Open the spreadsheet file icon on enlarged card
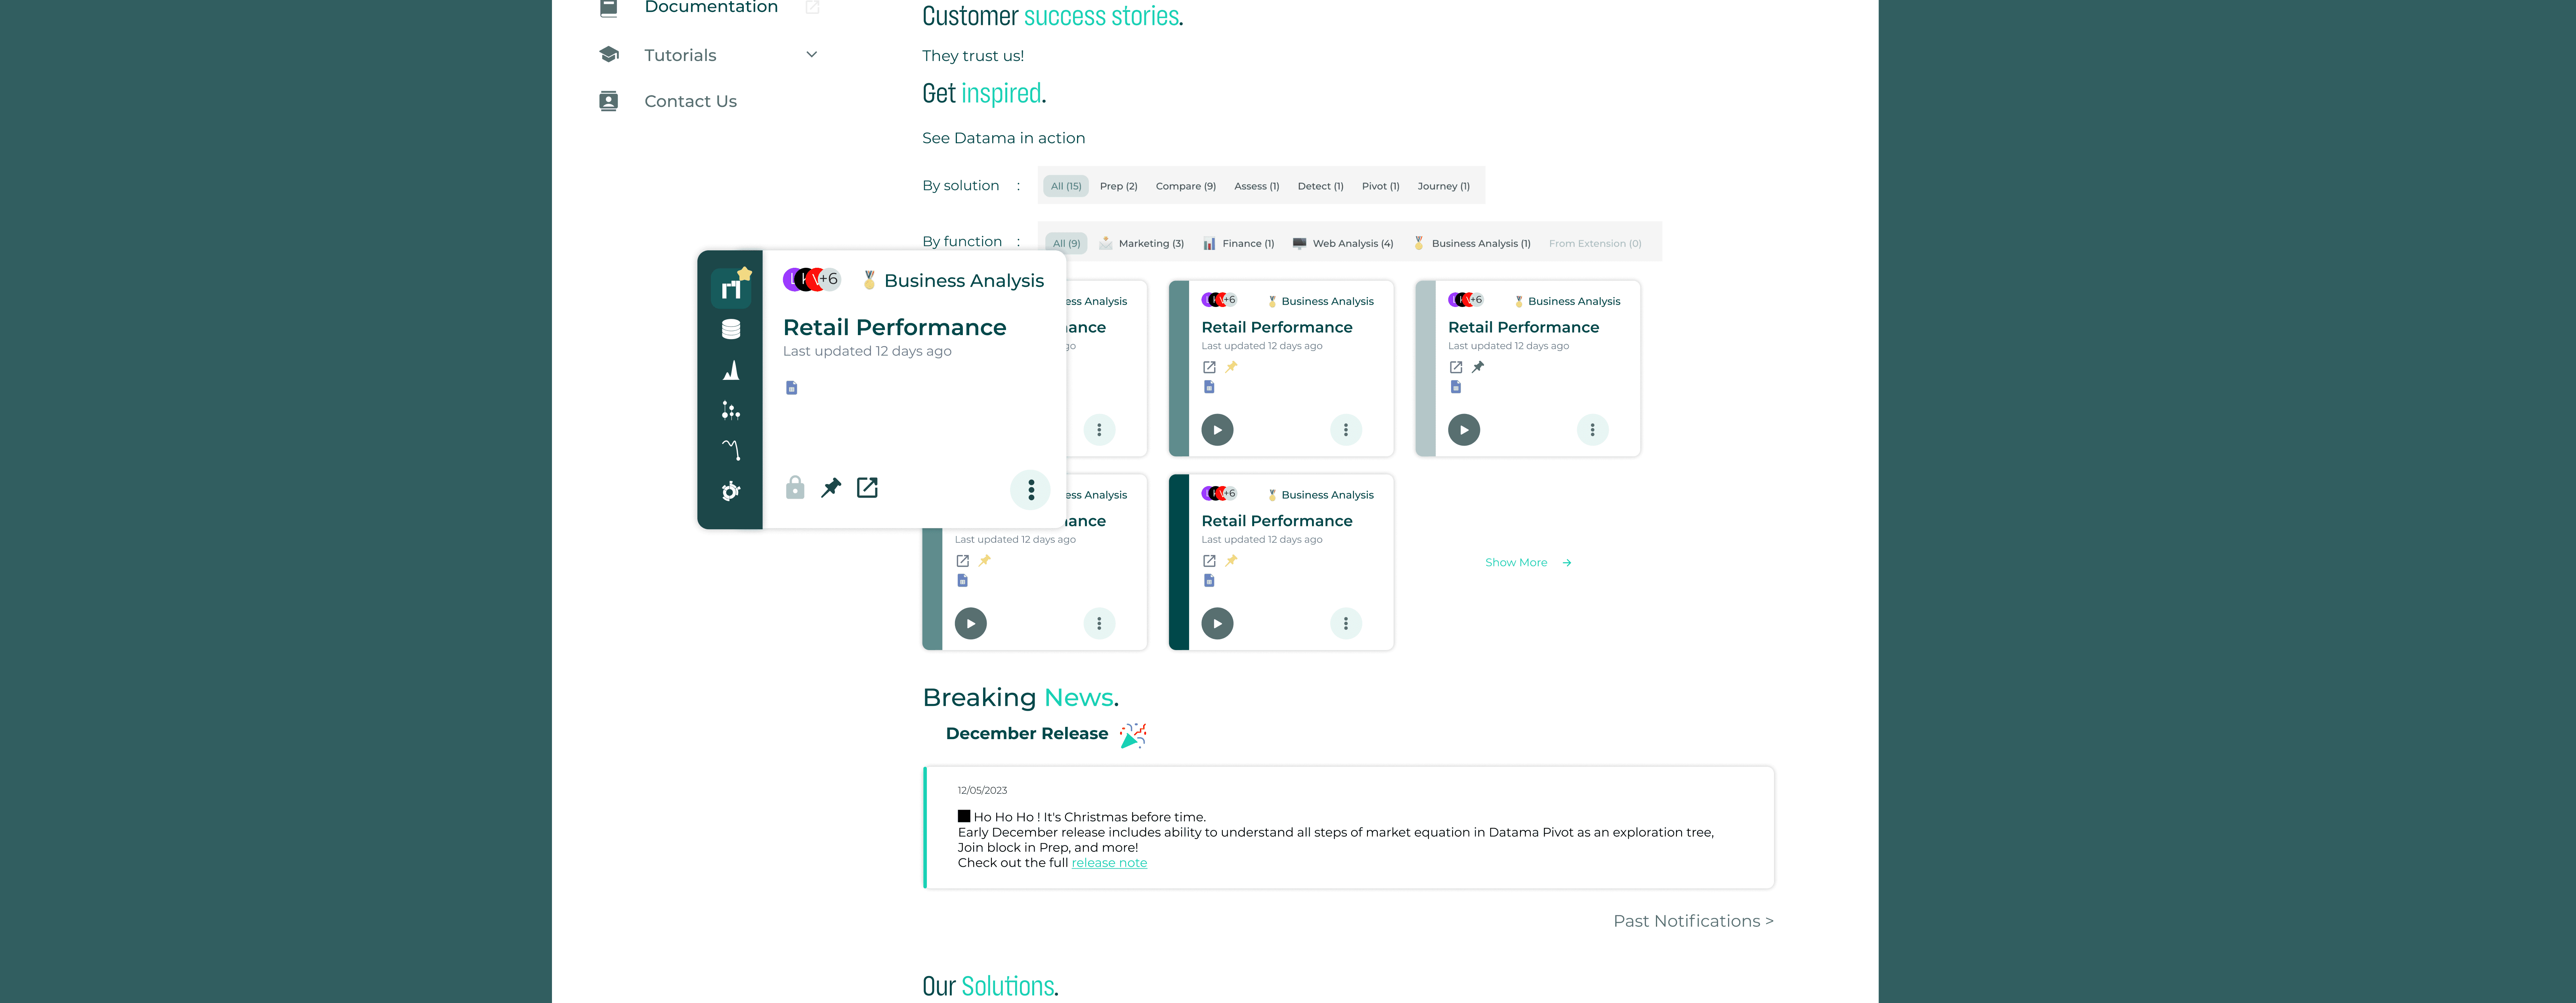2576x1003 pixels. 791,388
